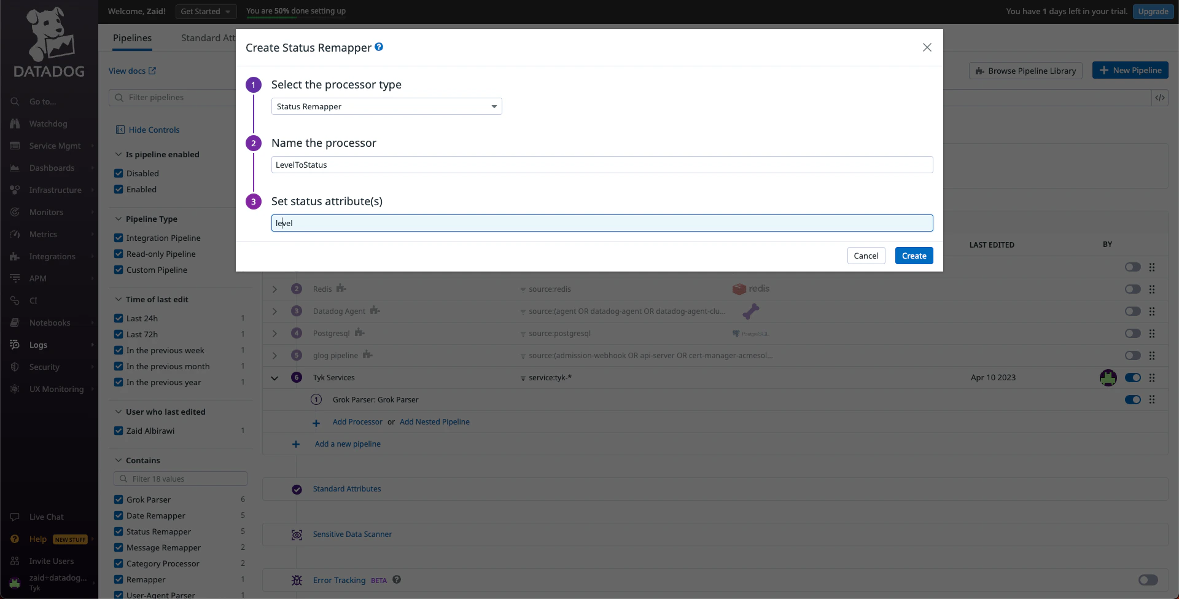Click the Datadog dog logo

pos(49,34)
